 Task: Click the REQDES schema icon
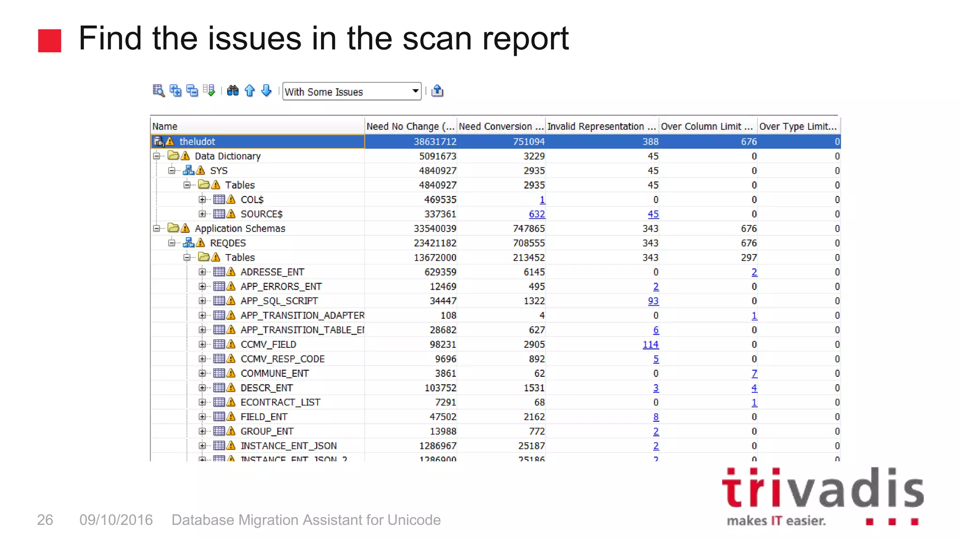(189, 243)
